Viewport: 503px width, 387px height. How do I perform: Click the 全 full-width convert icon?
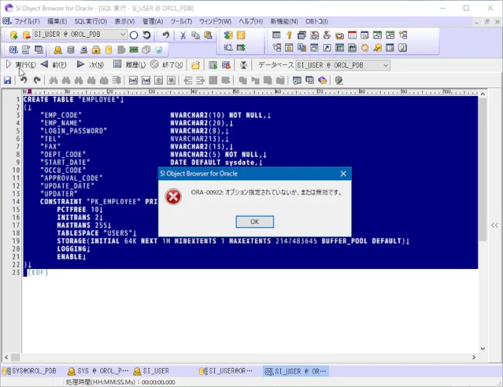158,80
